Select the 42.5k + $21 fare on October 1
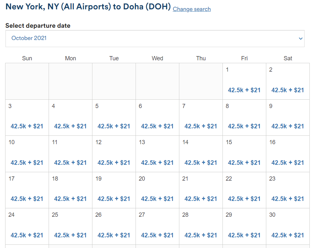The height and width of the screenshot is (248, 312). tap(244, 90)
